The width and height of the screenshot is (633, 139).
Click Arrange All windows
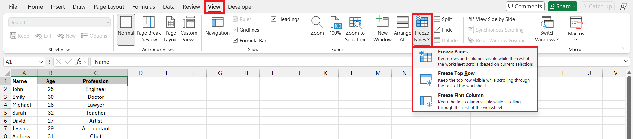coord(402,30)
